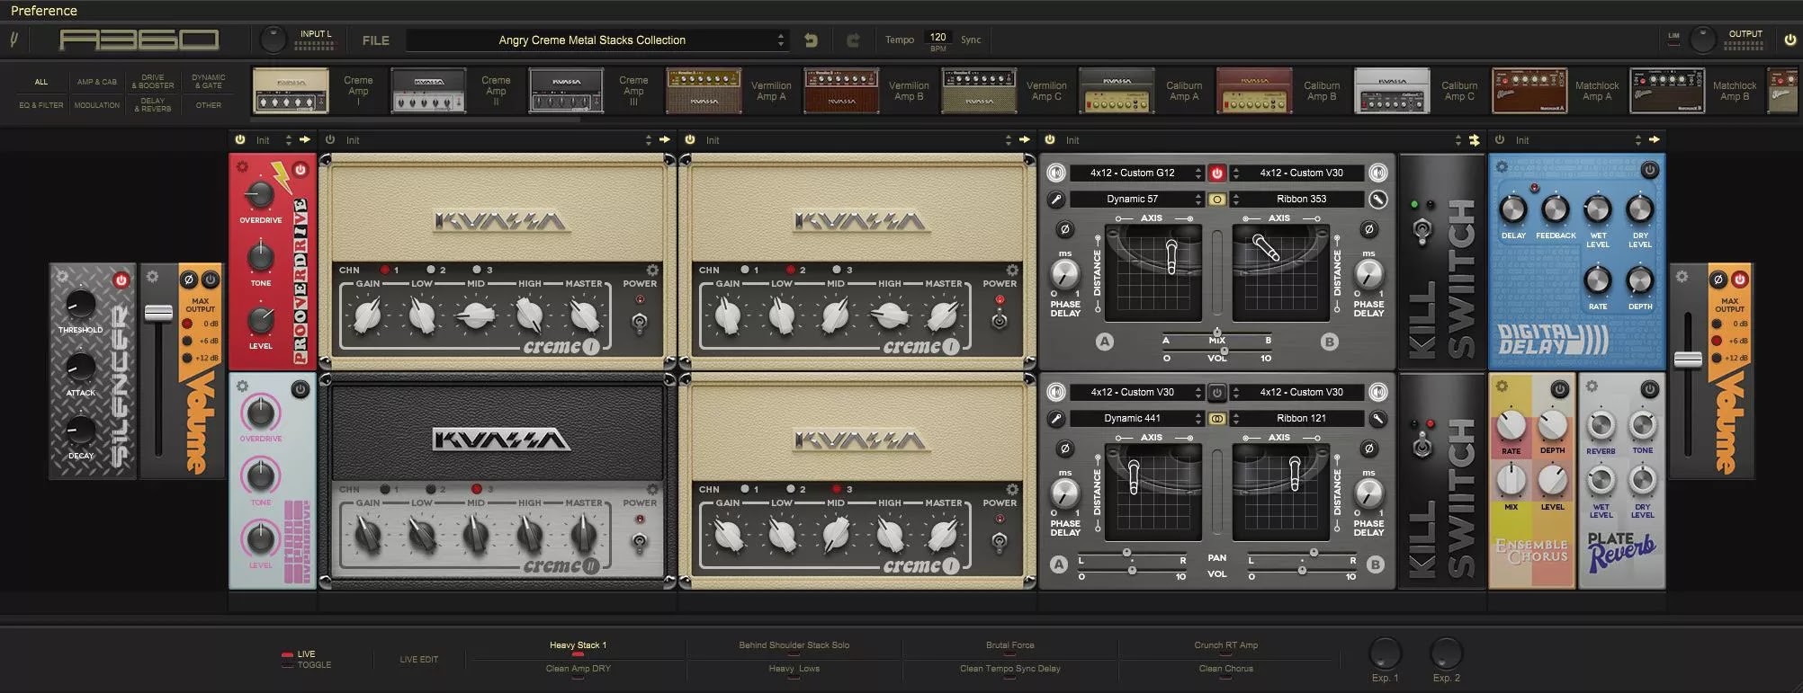
Task: Select the AMP & CAB category tab
Action: (96, 82)
